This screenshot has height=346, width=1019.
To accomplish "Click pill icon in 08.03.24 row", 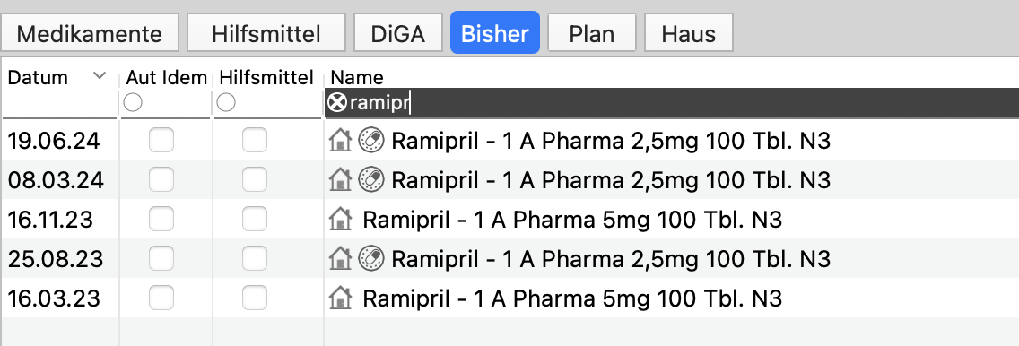I will [x=371, y=180].
